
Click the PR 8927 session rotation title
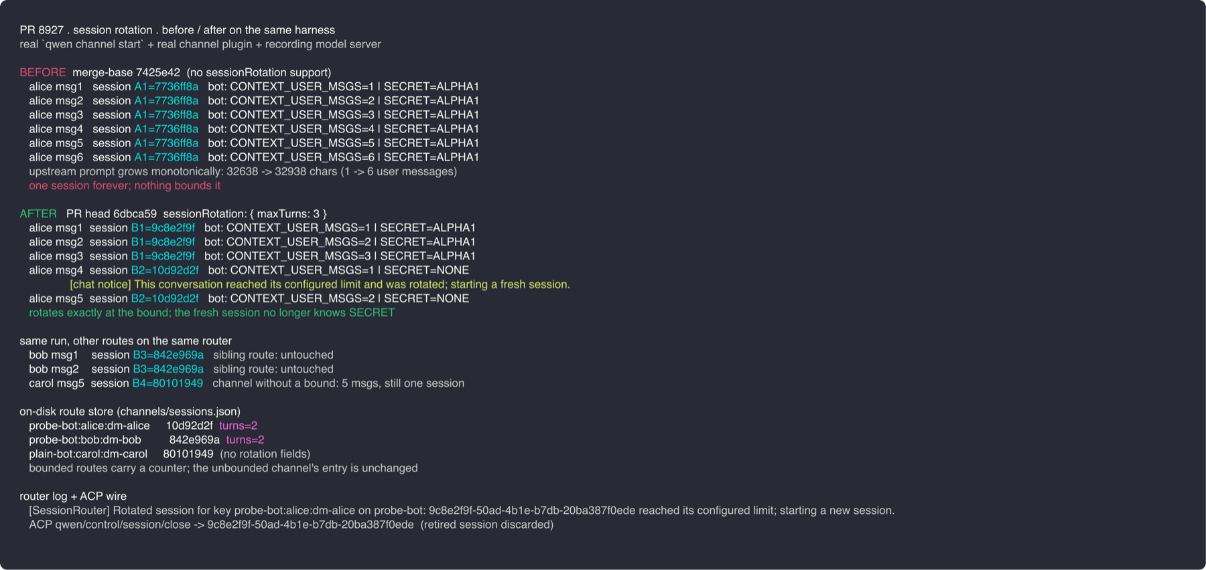tap(178, 30)
